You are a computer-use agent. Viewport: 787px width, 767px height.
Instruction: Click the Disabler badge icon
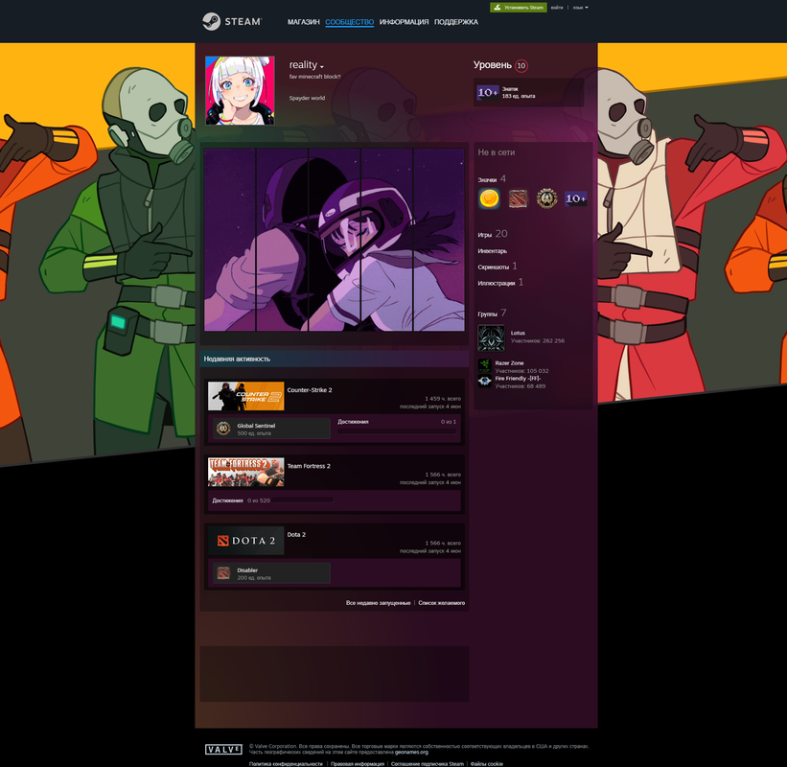click(223, 573)
